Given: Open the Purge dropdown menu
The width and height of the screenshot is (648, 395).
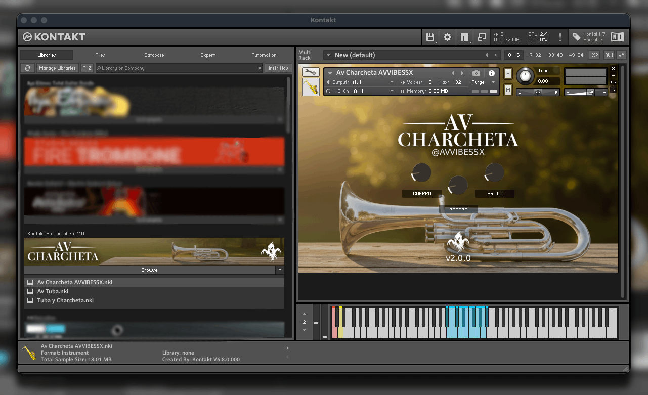Looking at the screenshot, I should (x=484, y=82).
